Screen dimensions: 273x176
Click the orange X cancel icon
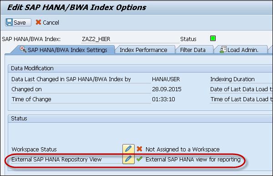pyautogui.click(x=38, y=22)
